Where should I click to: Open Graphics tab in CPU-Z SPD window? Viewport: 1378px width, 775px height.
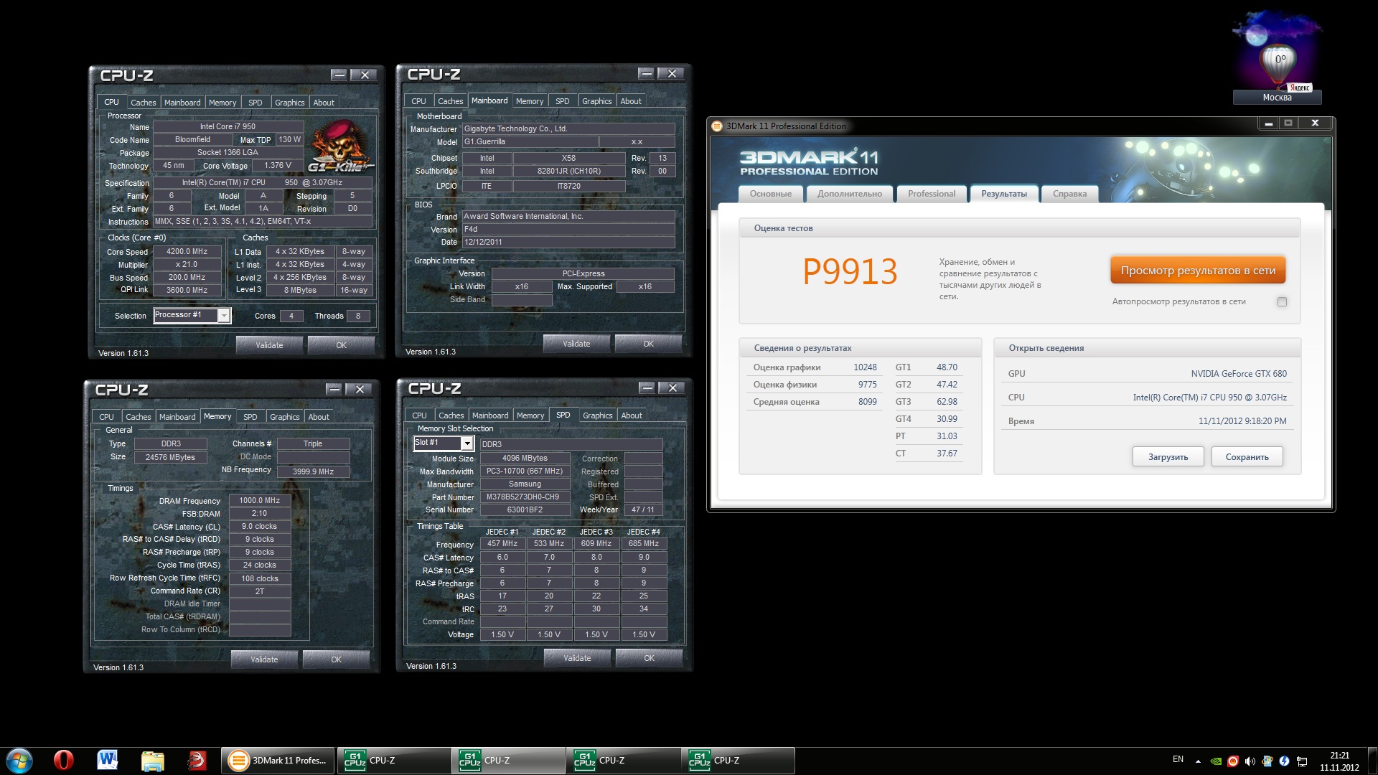point(597,415)
